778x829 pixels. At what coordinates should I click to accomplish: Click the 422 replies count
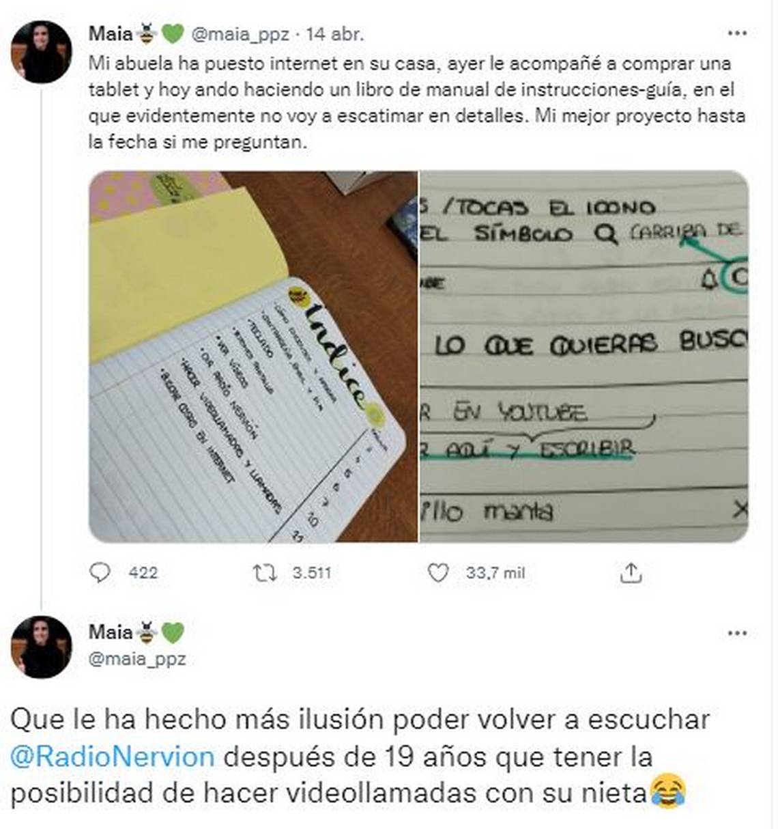coord(143,573)
